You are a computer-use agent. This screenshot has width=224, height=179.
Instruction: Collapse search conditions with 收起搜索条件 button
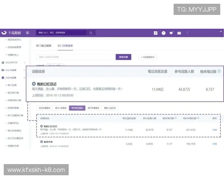click(x=147, y=57)
